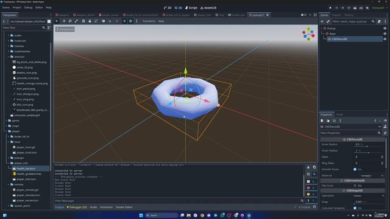Open the viewport View menu button
390x219 pixels.
coord(161,21)
